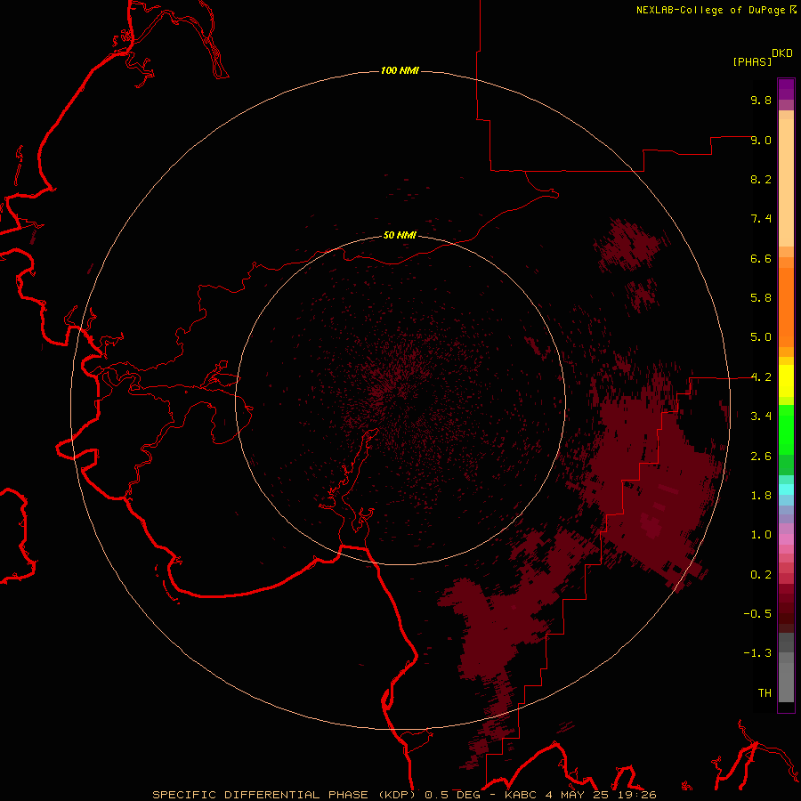The width and height of the screenshot is (801, 801).
Task: Click the NEXLAB-College of DuPage label
Action: tap(710, 10)
